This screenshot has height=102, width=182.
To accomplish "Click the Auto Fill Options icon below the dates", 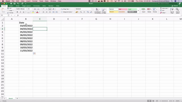I will [34, 54].
